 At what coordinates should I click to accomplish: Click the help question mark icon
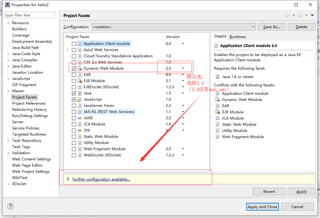[11, 206]
